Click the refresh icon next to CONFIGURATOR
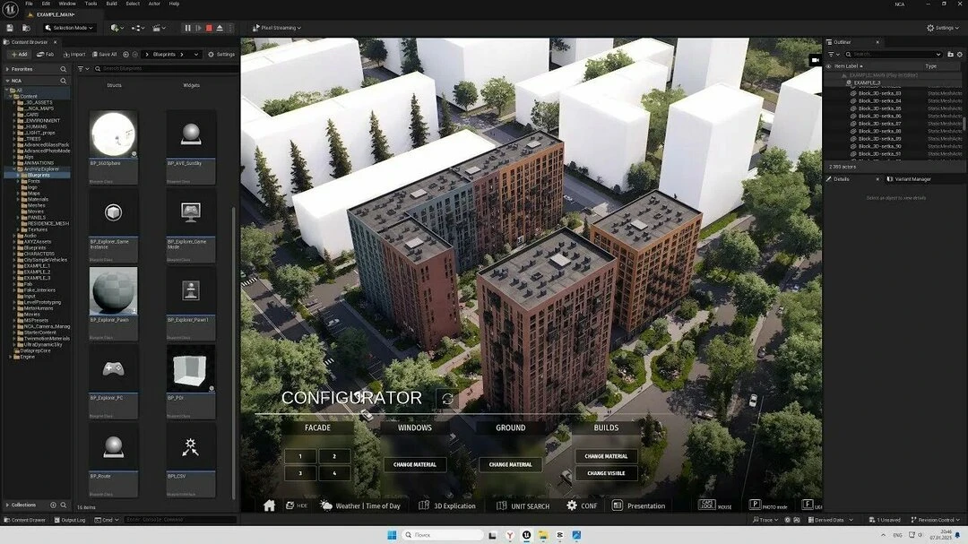This screenshot has width=968, height=544. tap(447, 399)
